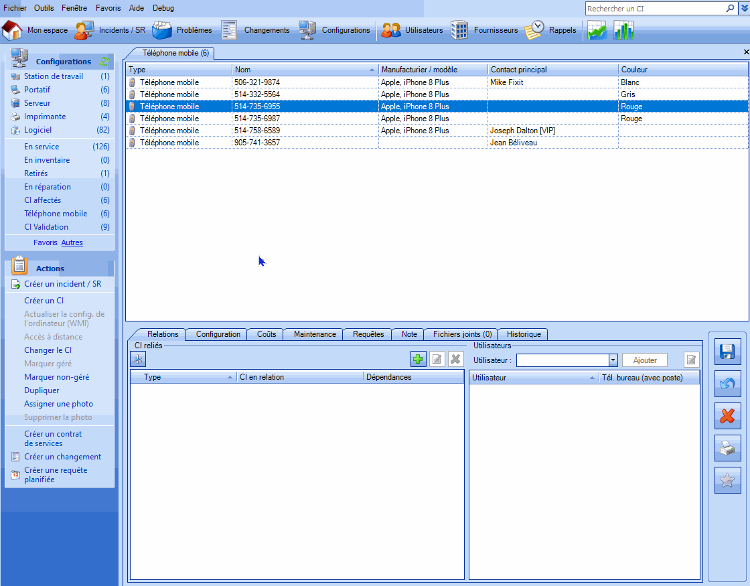This screenshot has width=750, height=586.
Task: Click the Rechercher un CI field
Action: pyautogui.click(x=655, y=9)
